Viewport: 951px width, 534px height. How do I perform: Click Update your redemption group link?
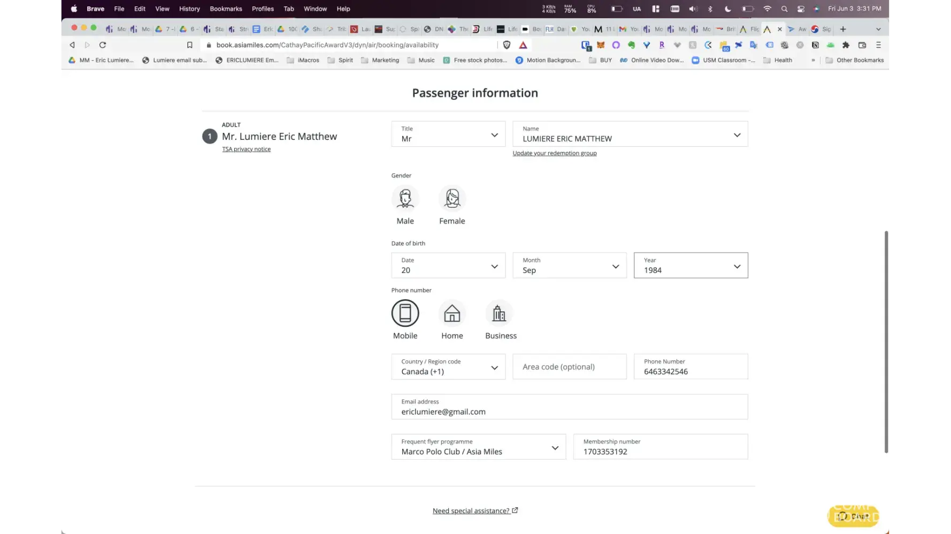tap(554, 153)
